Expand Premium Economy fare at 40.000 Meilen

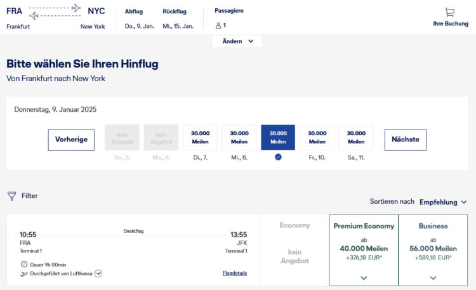tap(364, 277)
